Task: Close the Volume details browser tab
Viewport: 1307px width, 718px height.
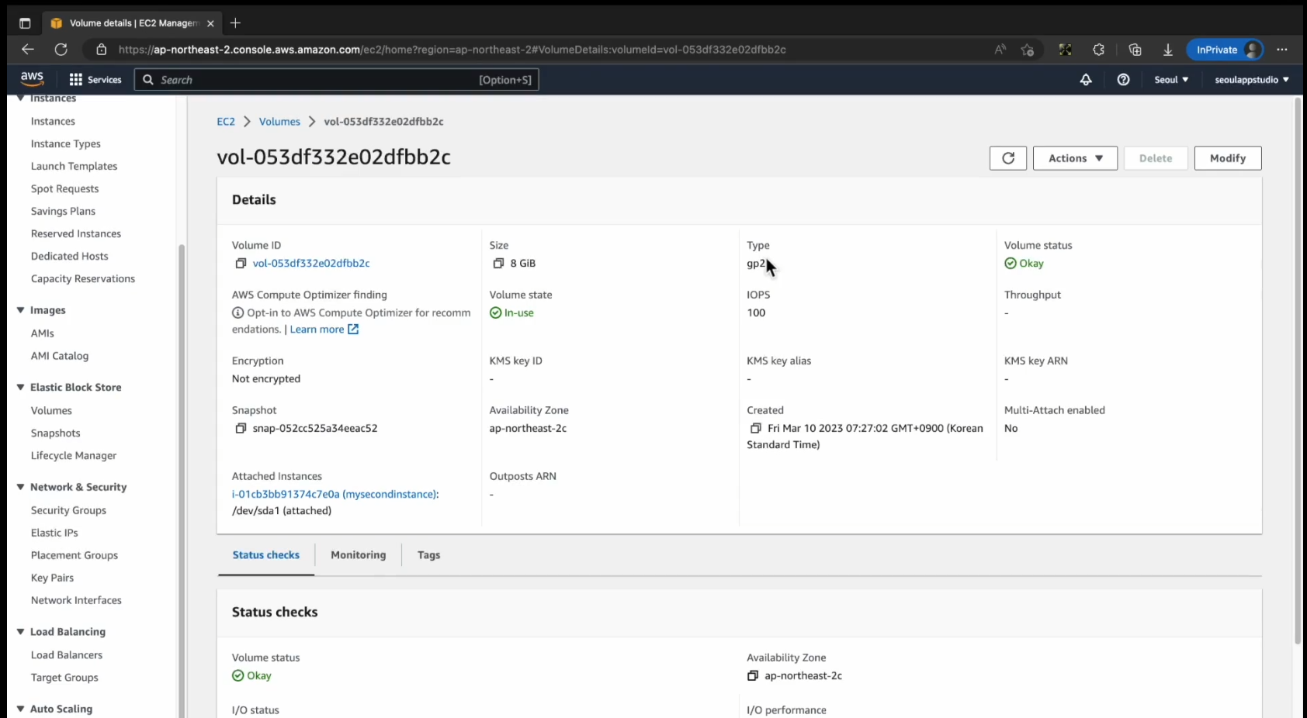Action: tap(210, 23)
